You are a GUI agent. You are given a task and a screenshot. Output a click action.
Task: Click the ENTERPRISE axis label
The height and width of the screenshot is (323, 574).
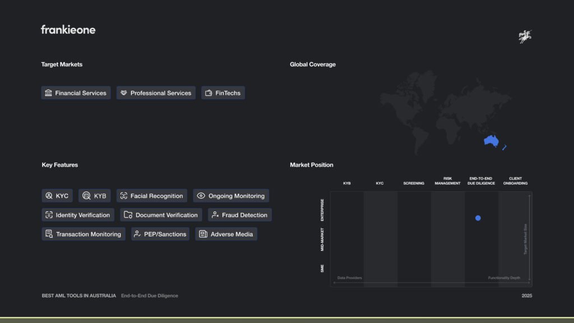point(322,210)
